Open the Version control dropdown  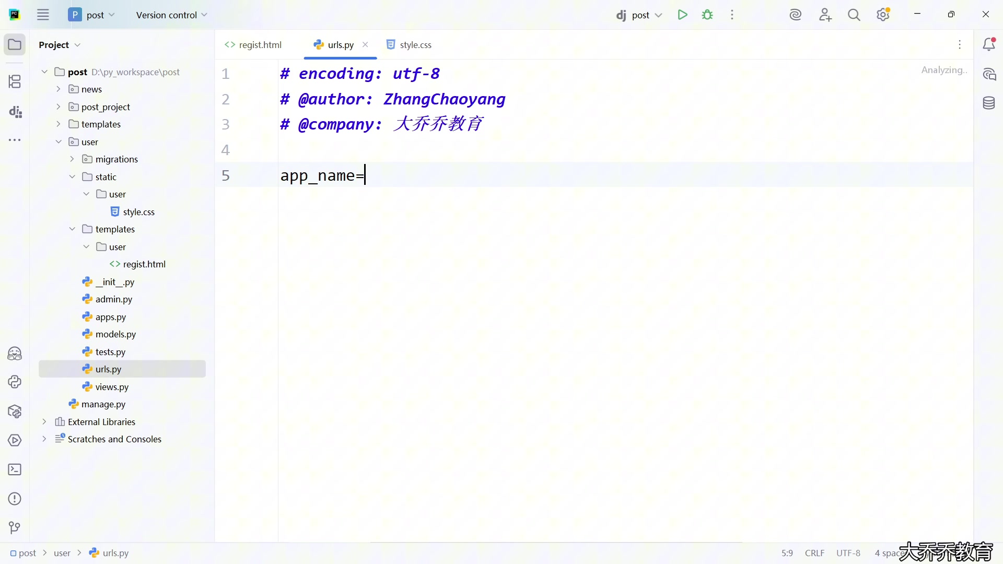[171, 15]
